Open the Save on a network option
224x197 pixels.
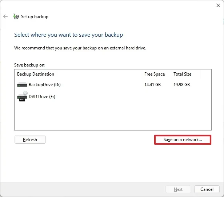tap(183, 140)
